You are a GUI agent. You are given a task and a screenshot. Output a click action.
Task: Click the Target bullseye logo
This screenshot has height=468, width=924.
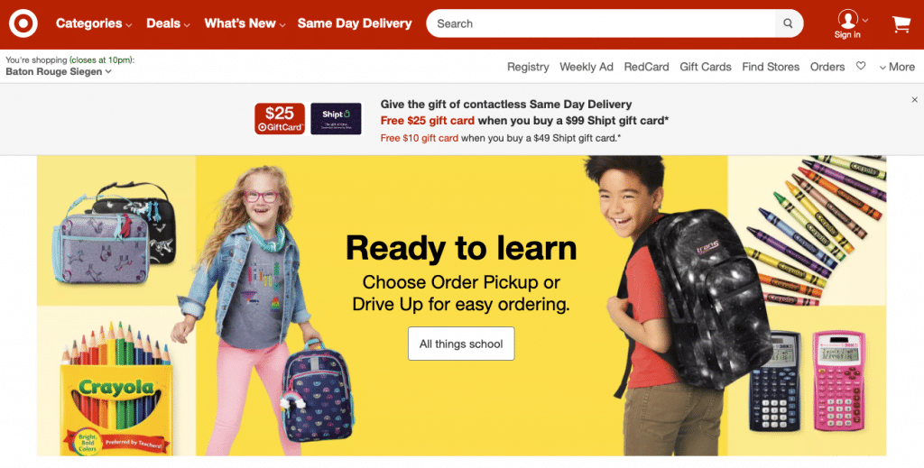tap(23, 23)
